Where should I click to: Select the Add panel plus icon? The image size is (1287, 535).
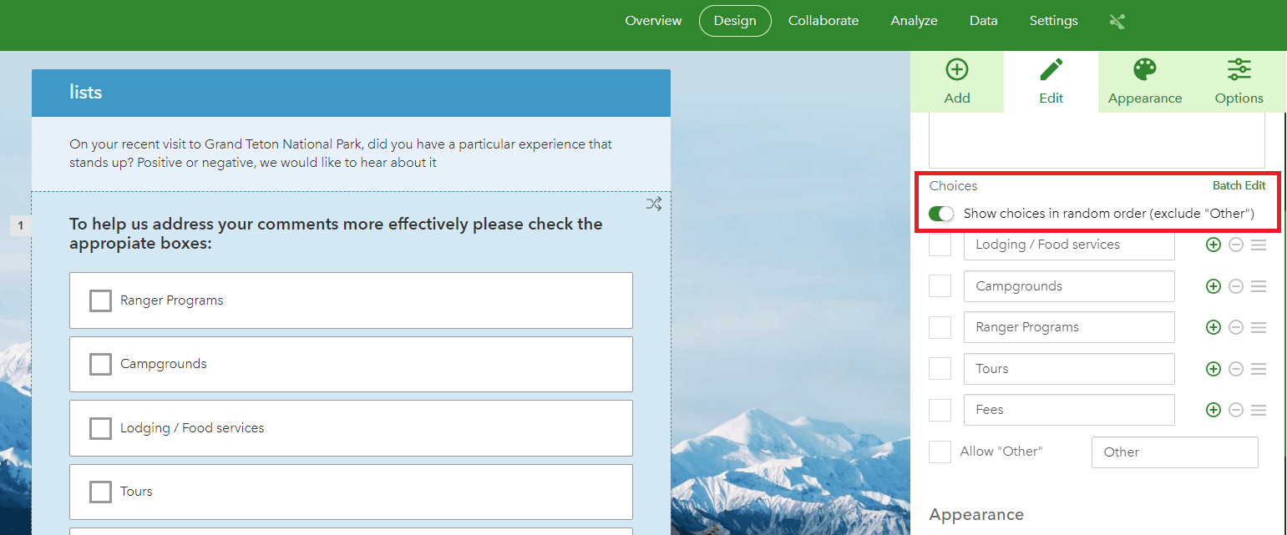(x=957, y=81)
